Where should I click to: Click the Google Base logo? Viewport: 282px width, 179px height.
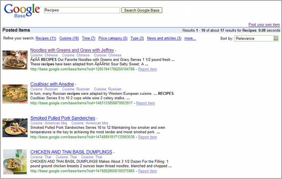point(22,11)
